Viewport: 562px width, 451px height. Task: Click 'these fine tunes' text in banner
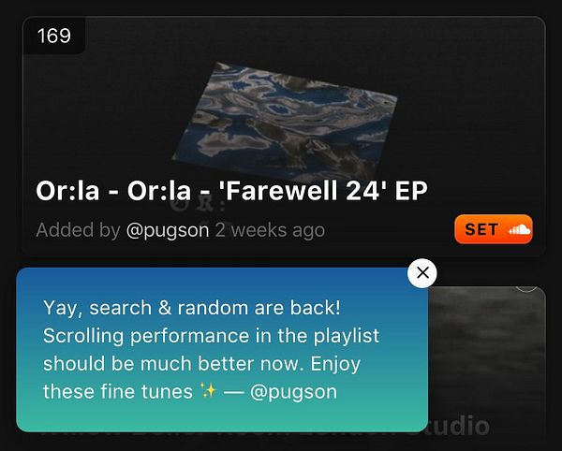pos(118,391)
